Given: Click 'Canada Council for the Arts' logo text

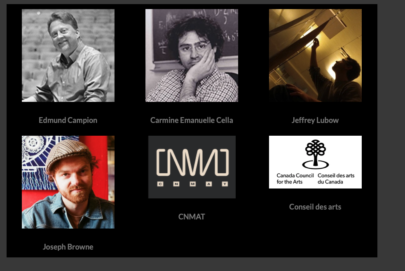Looking at the screenshot, I should tap(295, 179).
